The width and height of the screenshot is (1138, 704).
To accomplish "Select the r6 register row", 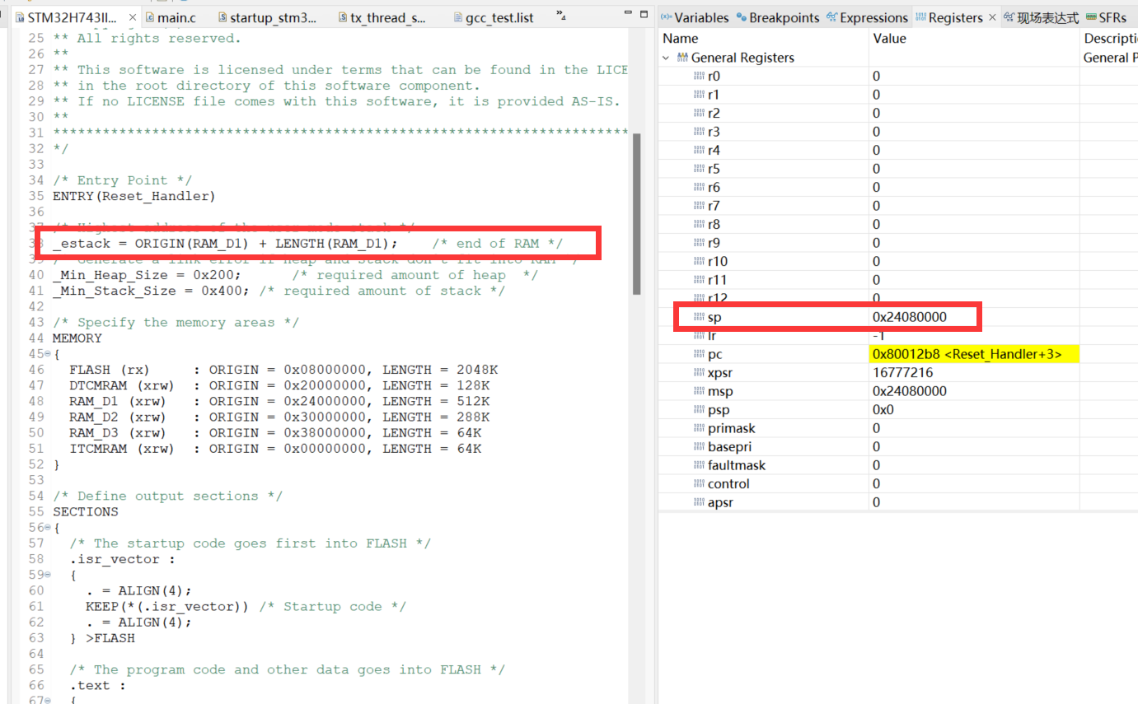I will click(898, 188).
